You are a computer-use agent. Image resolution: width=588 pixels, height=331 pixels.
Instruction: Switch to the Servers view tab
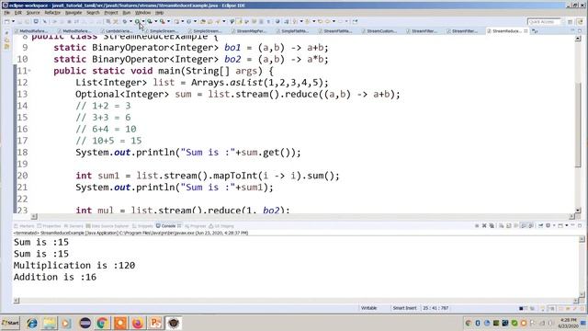tap(73, 226)
